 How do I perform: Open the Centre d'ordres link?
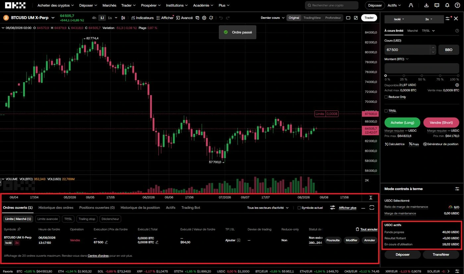[x=98, y=256]
